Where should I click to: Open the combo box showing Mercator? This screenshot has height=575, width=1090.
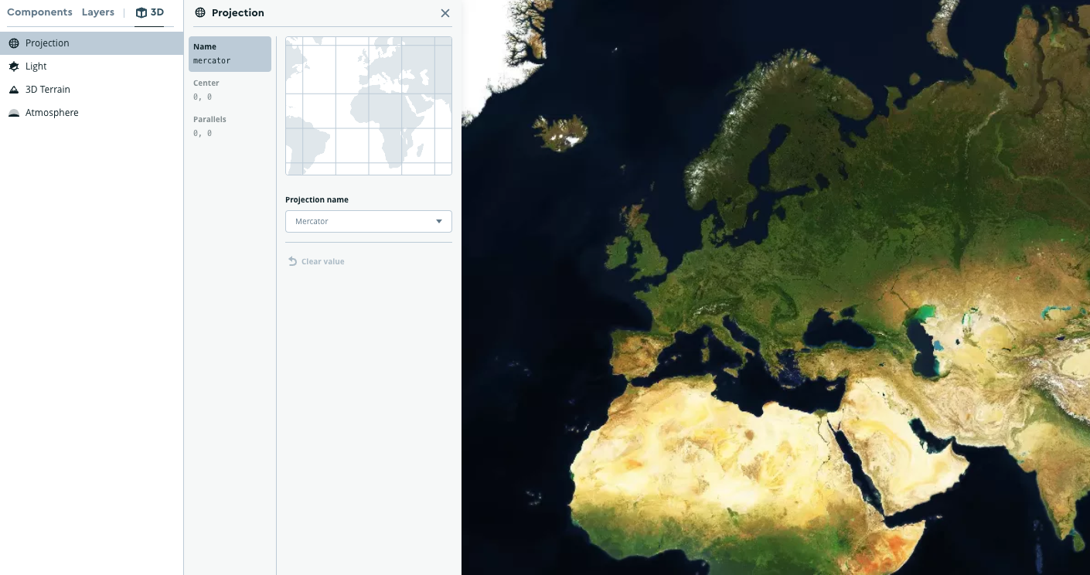click(x=368, y=221)
